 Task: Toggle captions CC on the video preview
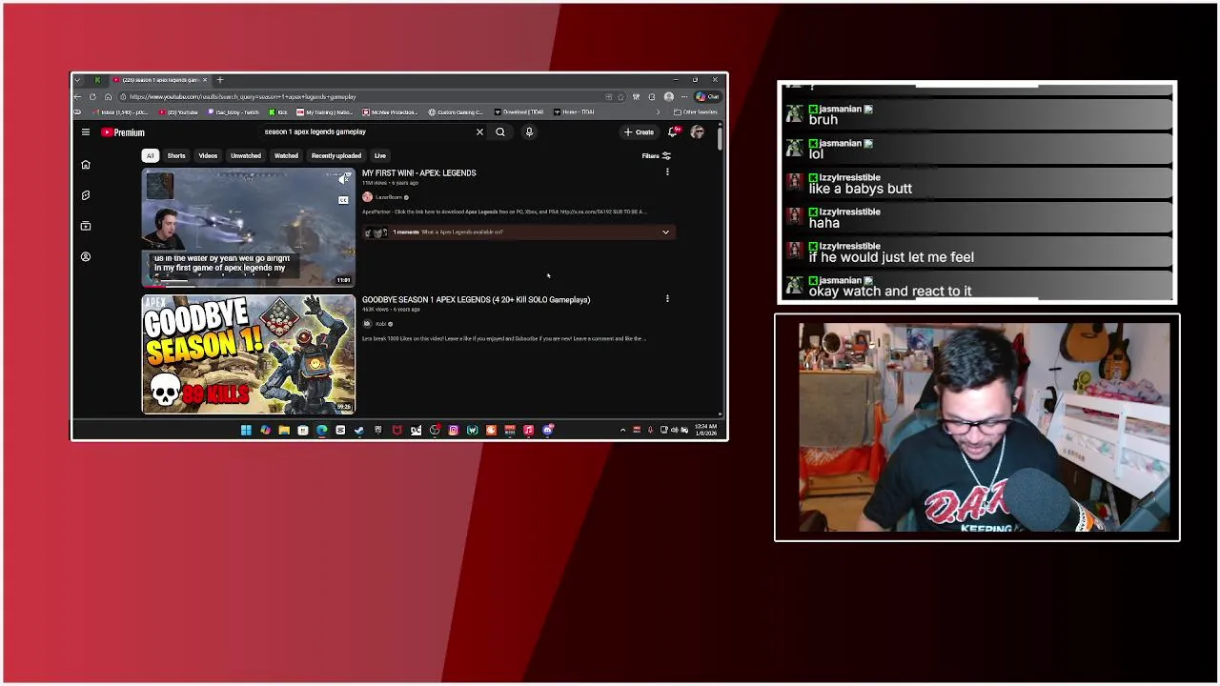tap(343, 200)
